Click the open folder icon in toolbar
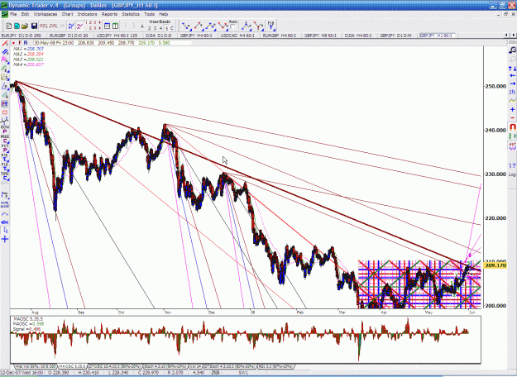Viewport: 517px width, 377px height. click(x=25, y=26)
